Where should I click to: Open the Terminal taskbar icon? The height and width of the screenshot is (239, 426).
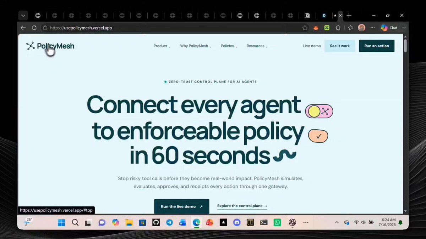(x=264, y=222)
